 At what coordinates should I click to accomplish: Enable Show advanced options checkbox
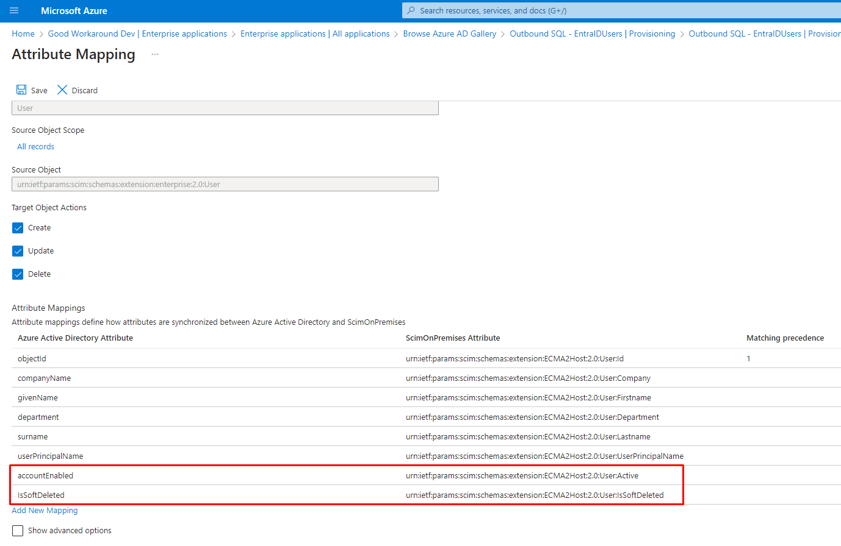(18, 531)
